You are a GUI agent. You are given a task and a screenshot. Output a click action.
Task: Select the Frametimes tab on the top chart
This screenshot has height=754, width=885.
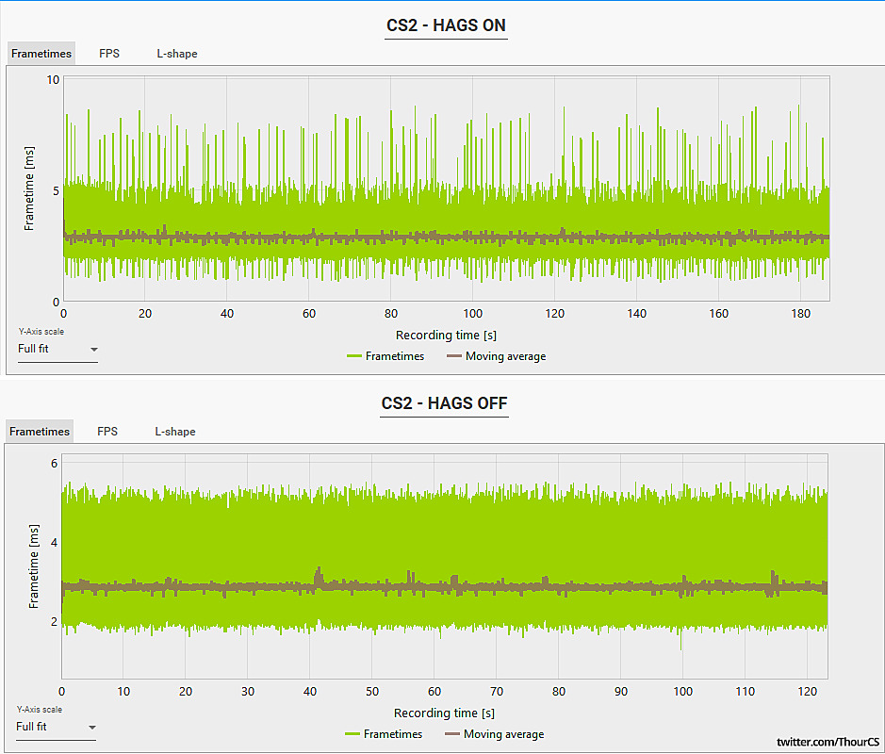(x=41, y=54)
